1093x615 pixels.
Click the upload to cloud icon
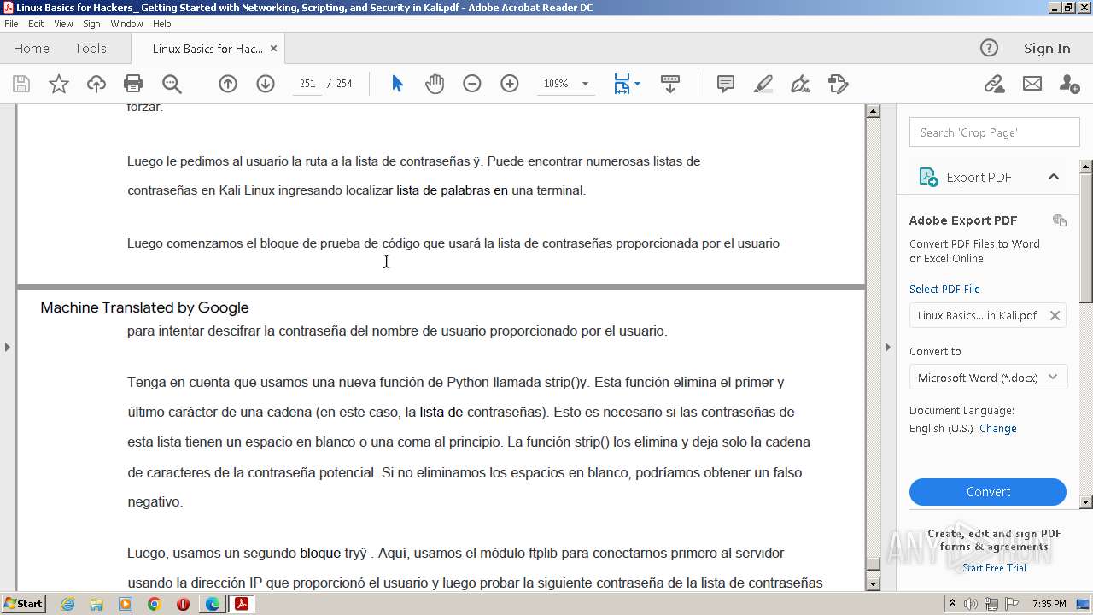[x=96, y=84]
